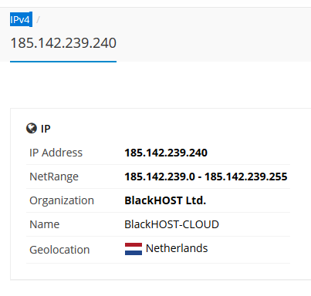Click the IP Address row label

point(56,153)
